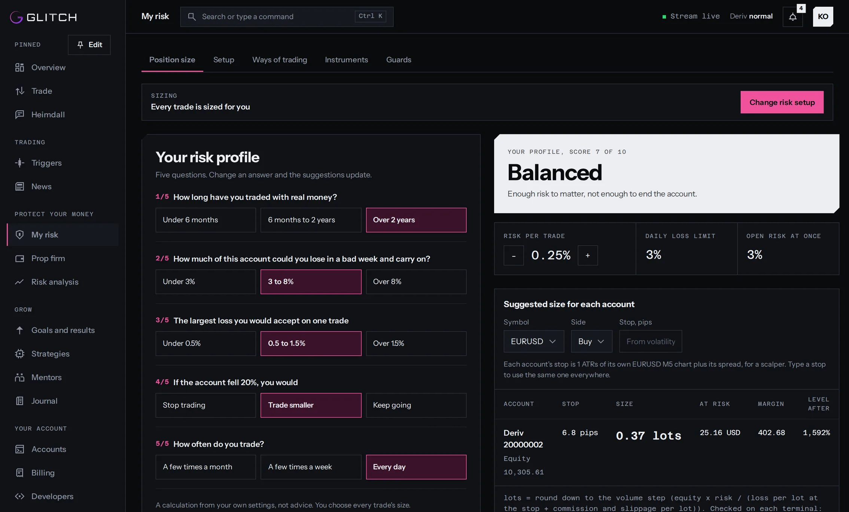849x512 pixels.
Task: Click the Change risk setup button
Action: click(x=782, y=102)
